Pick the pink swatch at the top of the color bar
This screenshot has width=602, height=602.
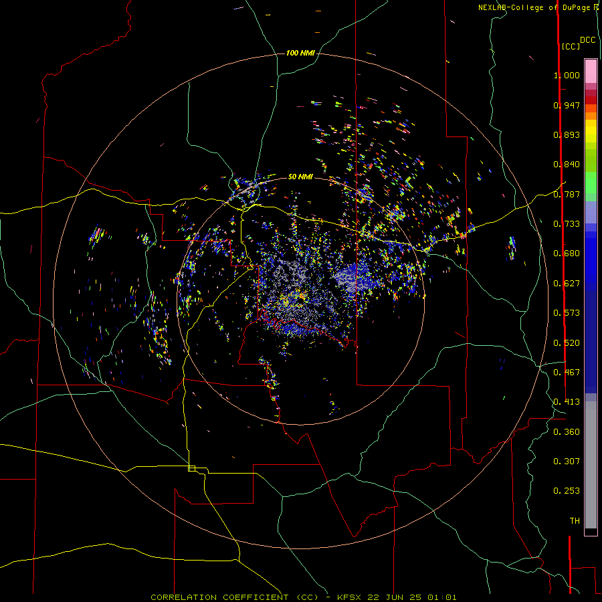coord(591,71)
